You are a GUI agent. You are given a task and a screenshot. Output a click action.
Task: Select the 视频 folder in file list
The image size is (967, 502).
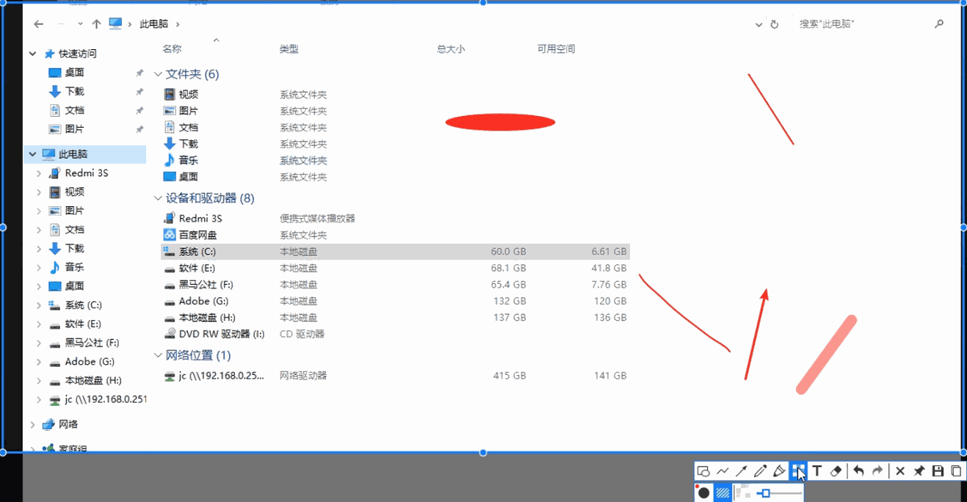click(189, 95)
